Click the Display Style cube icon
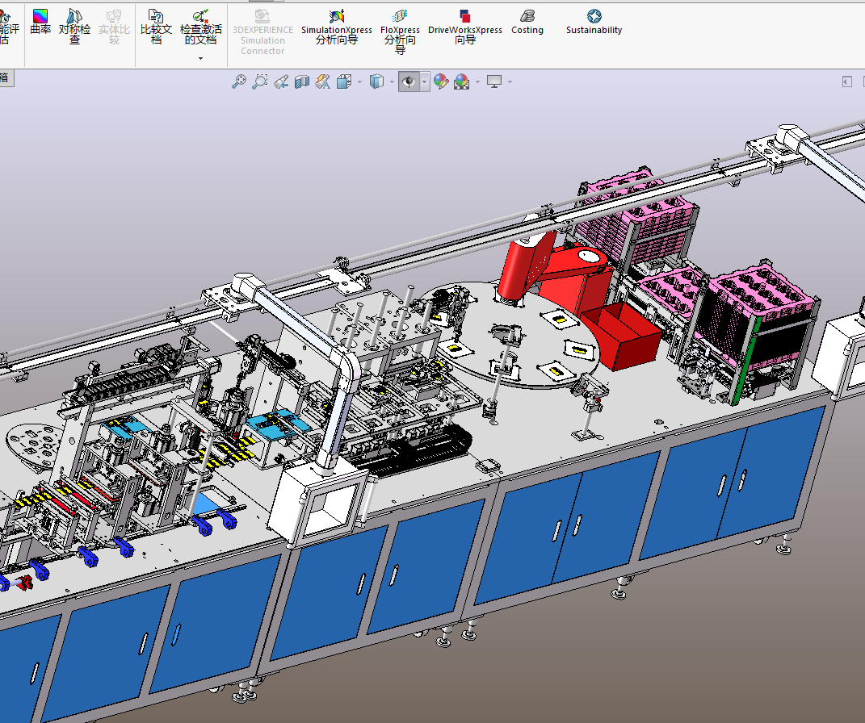 pos(376,81)
